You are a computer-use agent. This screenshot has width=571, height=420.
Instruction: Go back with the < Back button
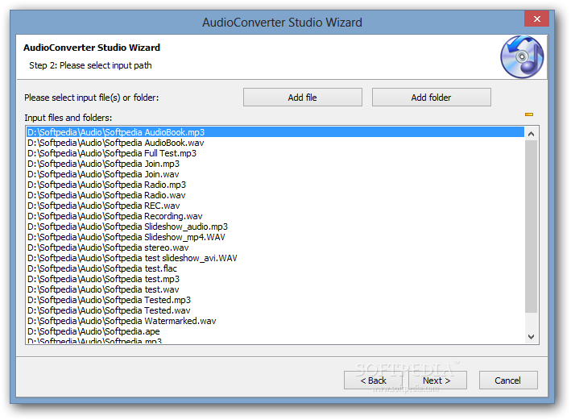373,380
